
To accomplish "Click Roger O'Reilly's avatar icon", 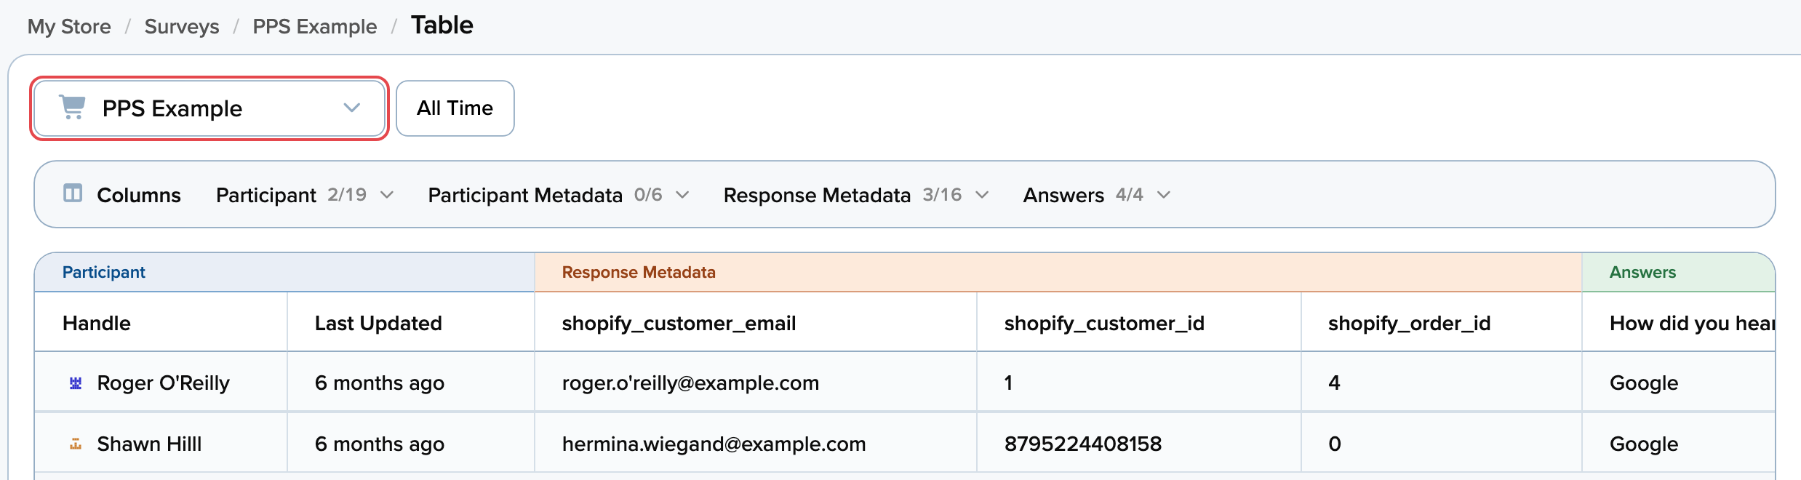I will [76, 383].
